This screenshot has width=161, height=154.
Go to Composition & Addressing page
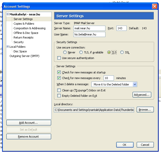point(29,28)
